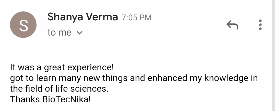Open the sender's round S avatar
The width and height of the screenshot is (275, 111).
[23, 25]
